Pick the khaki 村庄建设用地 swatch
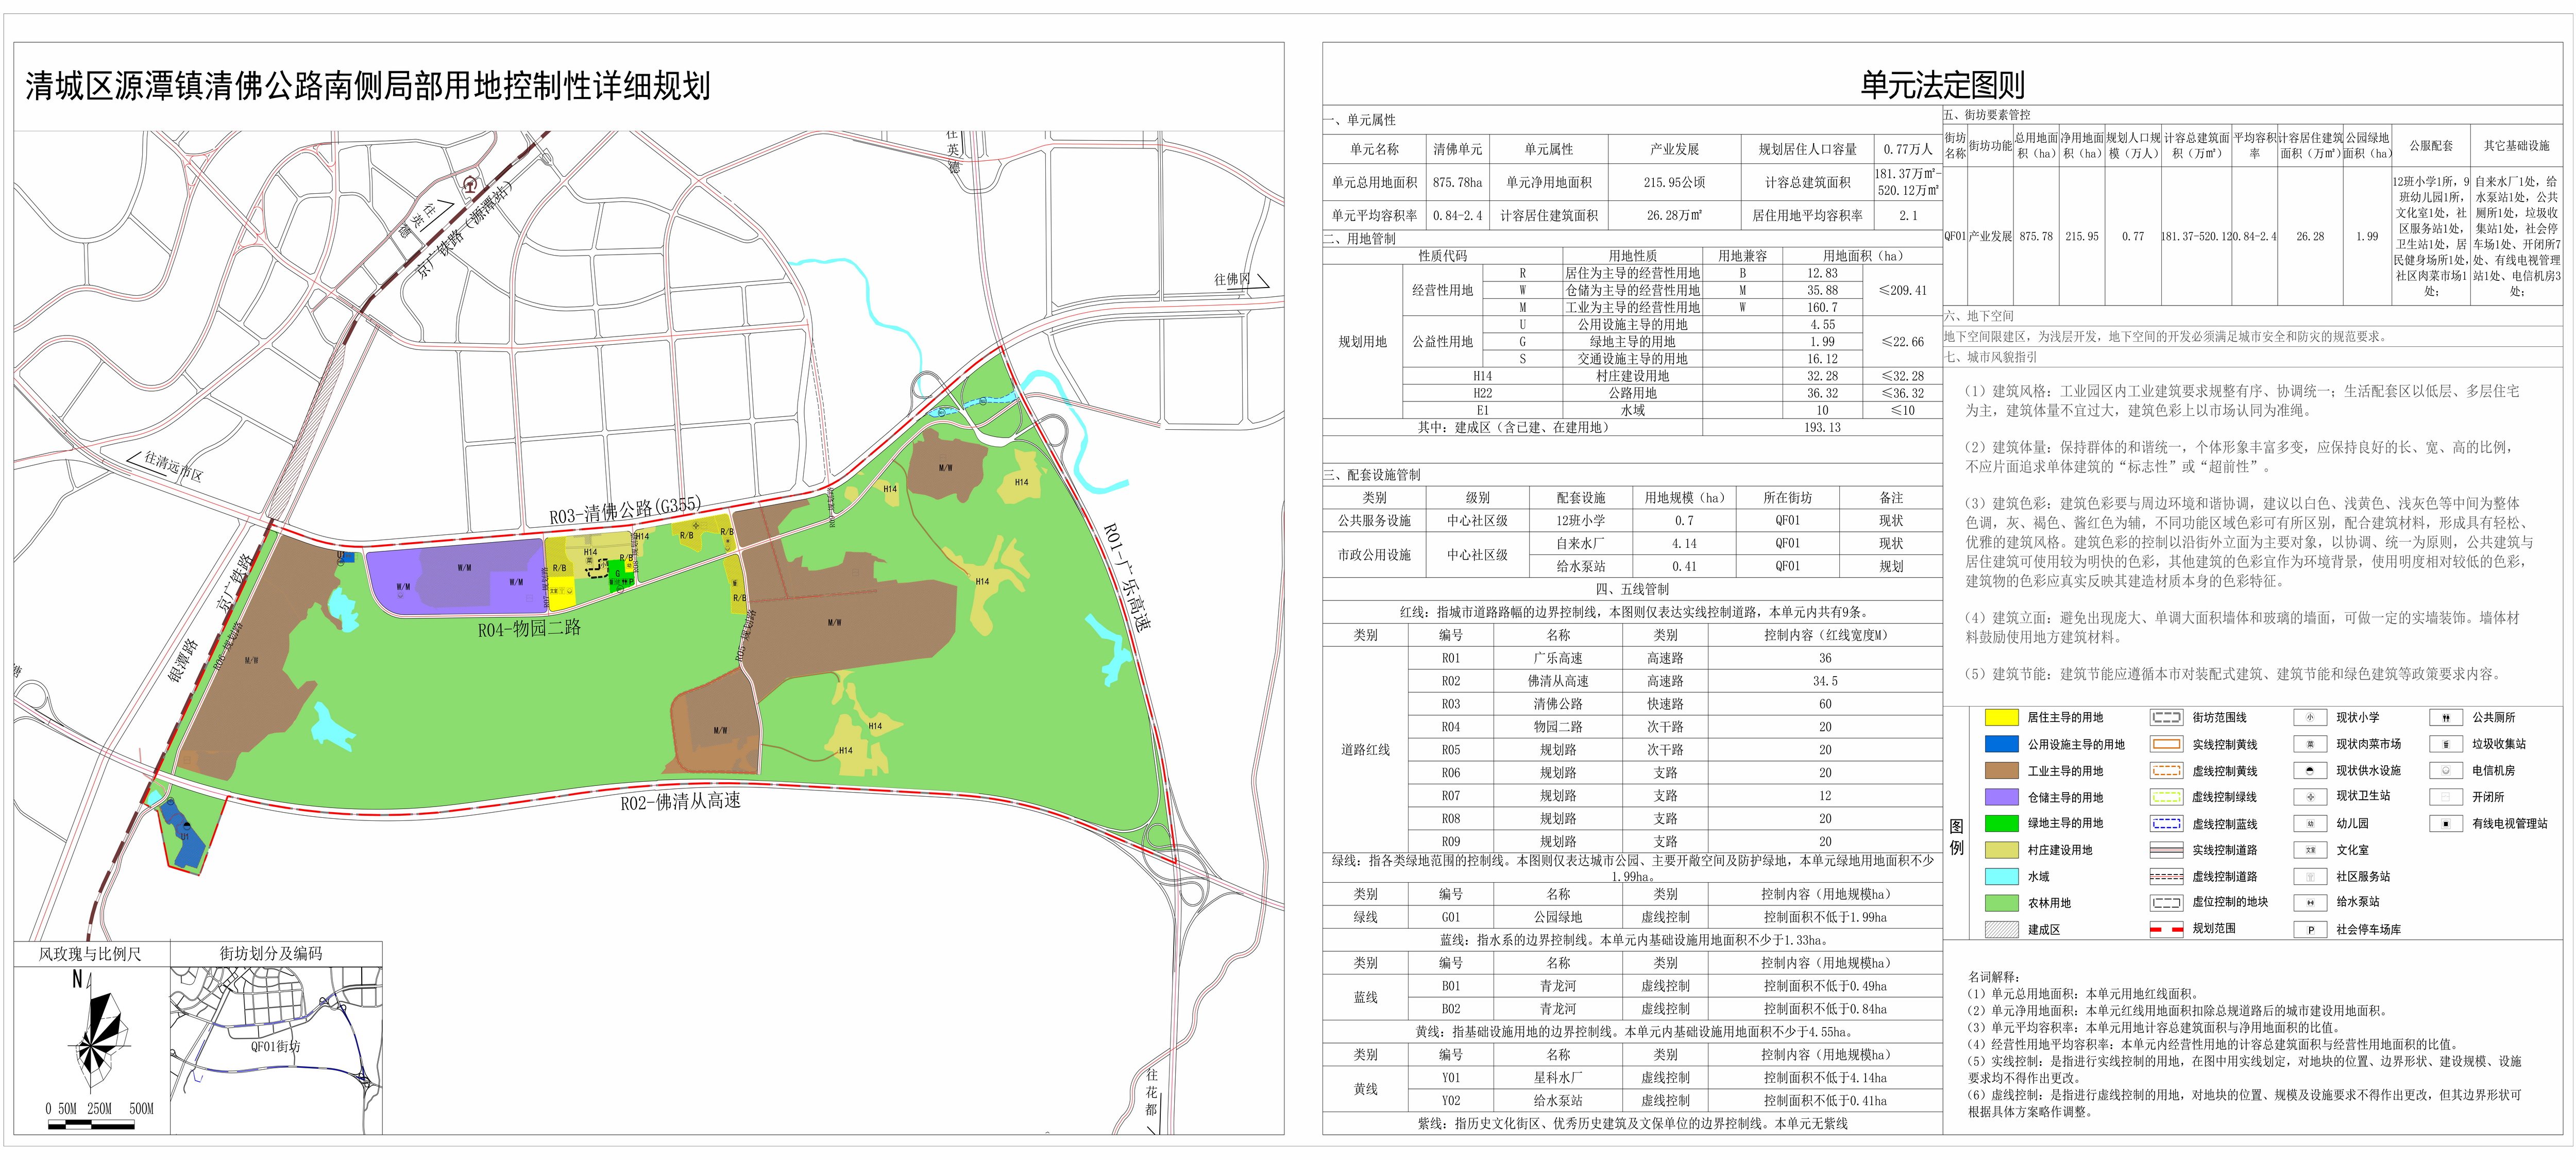Image resolution: width=2576 pixels, height=1160 pixels. pos(2001,850)
